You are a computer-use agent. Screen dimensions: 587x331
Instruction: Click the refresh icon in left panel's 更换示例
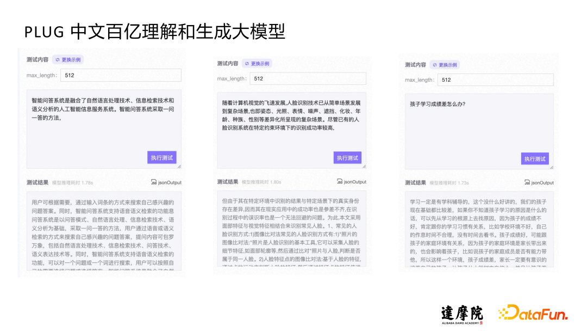click(x=57, y=60)
